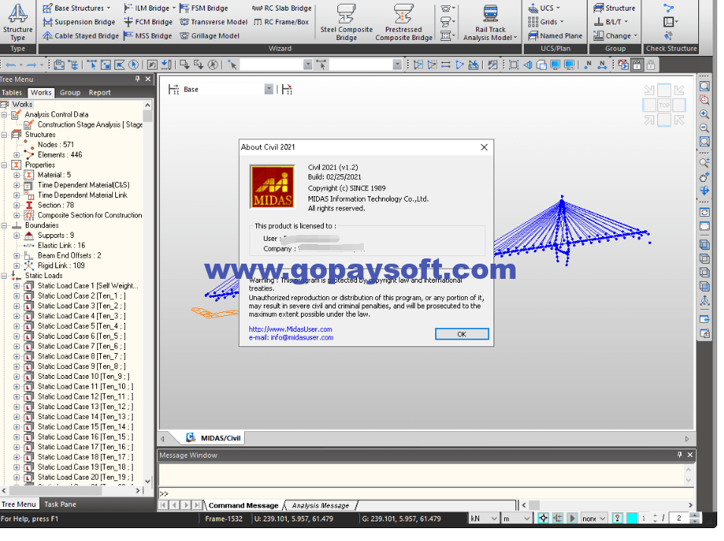Close the About Civil 2021 dialog
Screen dimensions: 724x541
coord(484,147)
